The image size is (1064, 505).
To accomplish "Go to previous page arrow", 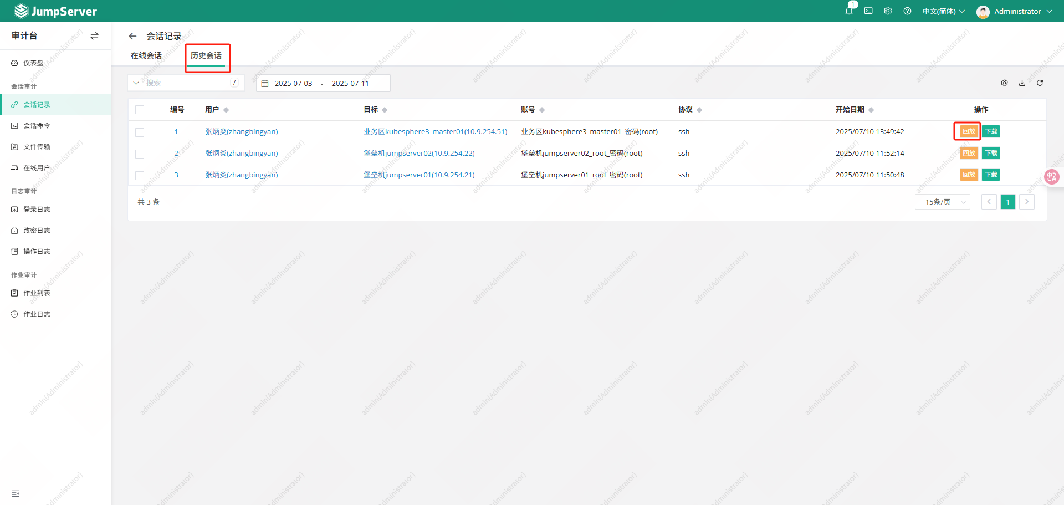I will tap(989, 202).
